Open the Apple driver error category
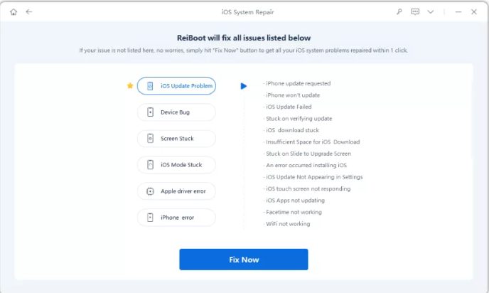This screenshot has height=293, width=489. coord(176,191)
